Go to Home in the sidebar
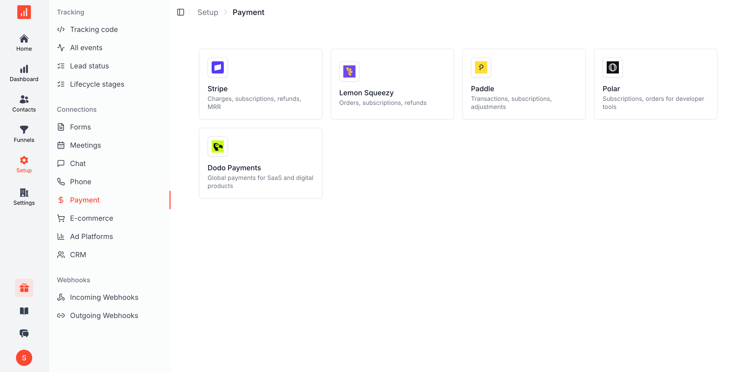This screenshot has height=372, width=746. [x=24, y=43]
